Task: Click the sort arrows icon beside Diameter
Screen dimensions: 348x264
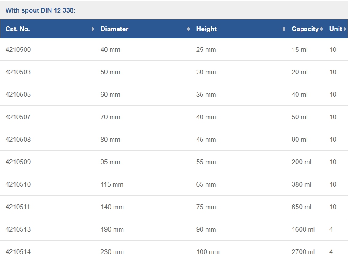Action: [x=188, y=29]
